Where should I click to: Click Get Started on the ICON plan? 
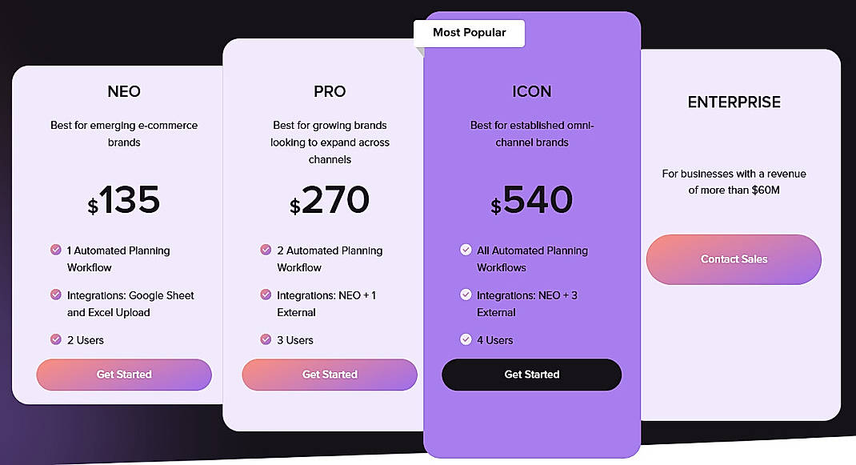point(531,375)
